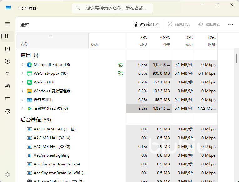239x182 pixels.
Task: Open the Users page sidebar icon
Action: coord(8,86)
